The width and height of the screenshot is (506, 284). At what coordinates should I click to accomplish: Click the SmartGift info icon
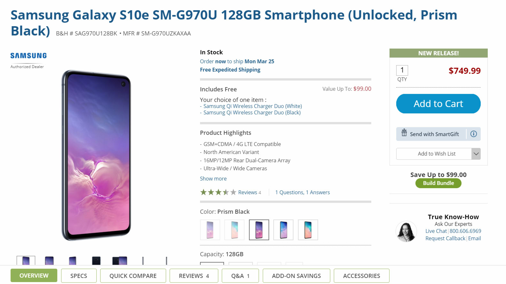(x=474, y=134)
